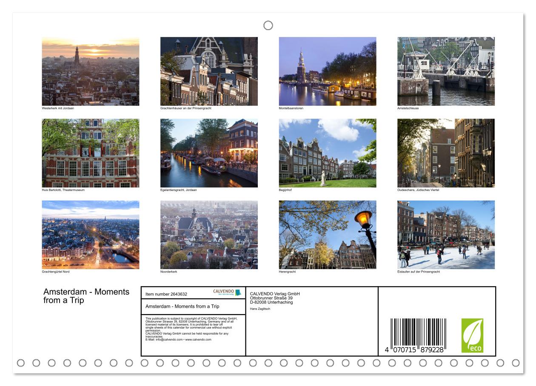Click the copyright notice paragraph
This screenshot has width=536, height=386.
pos(191,329)
